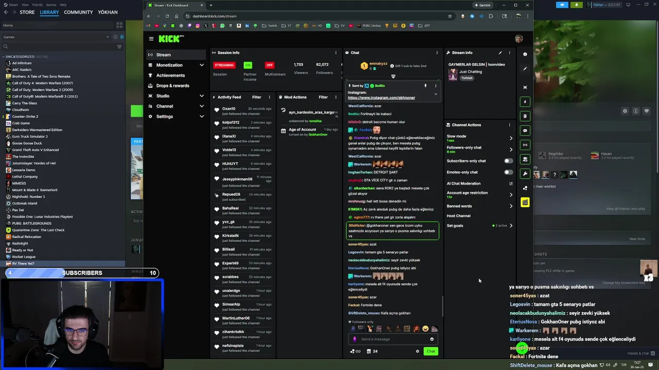
Task: Open the emote picker in message box
Action: tap(432, 339)
